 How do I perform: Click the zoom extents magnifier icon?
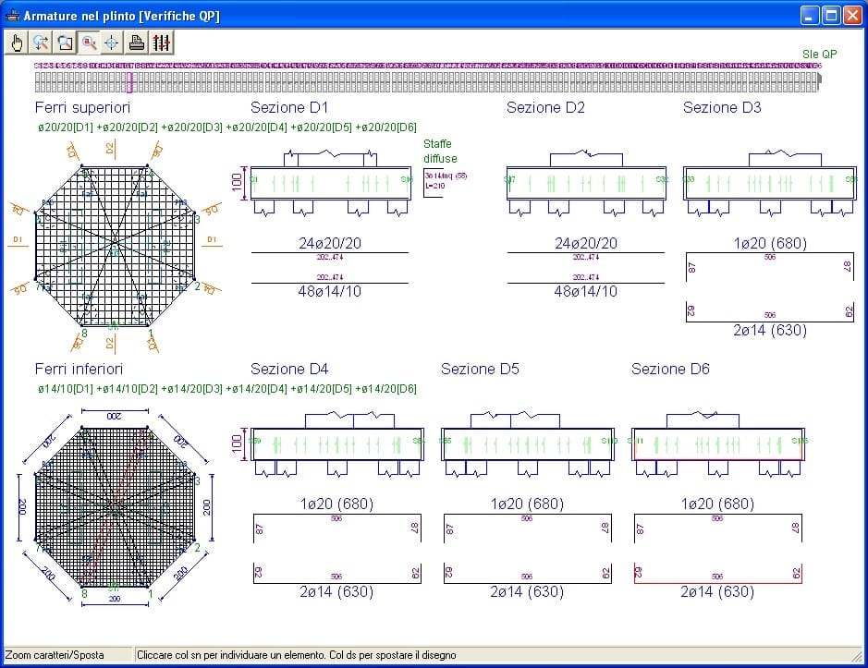pyautogui.click(x=41, y=43)
